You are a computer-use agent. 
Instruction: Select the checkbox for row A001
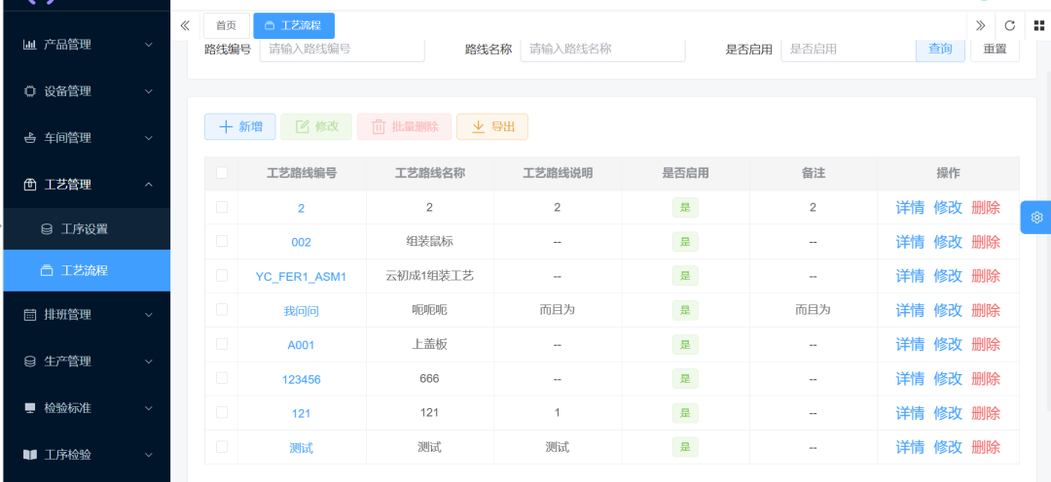[x=222, y=344]
